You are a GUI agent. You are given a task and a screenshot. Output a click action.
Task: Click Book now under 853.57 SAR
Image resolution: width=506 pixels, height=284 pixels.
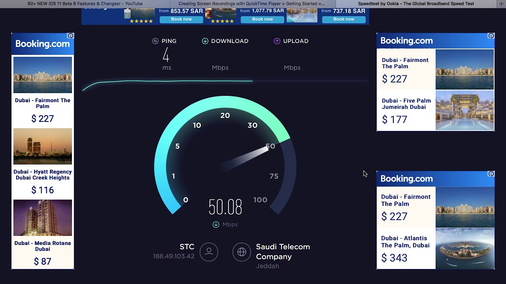181,19
